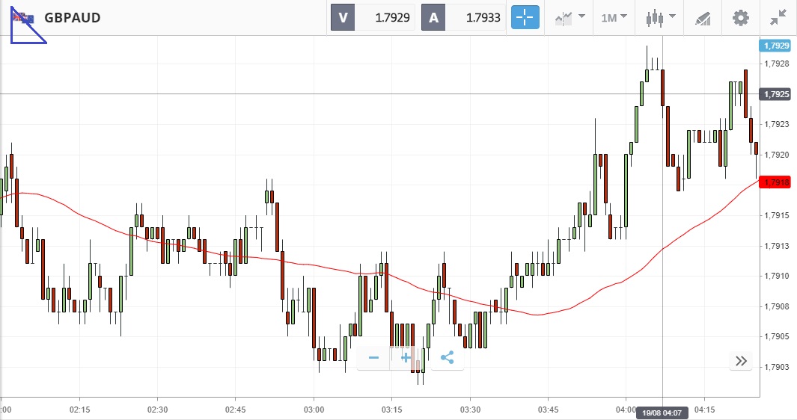The height and width of the screenshot is (420, 797).
Task: Share the chart
Action: click(447, 358)
